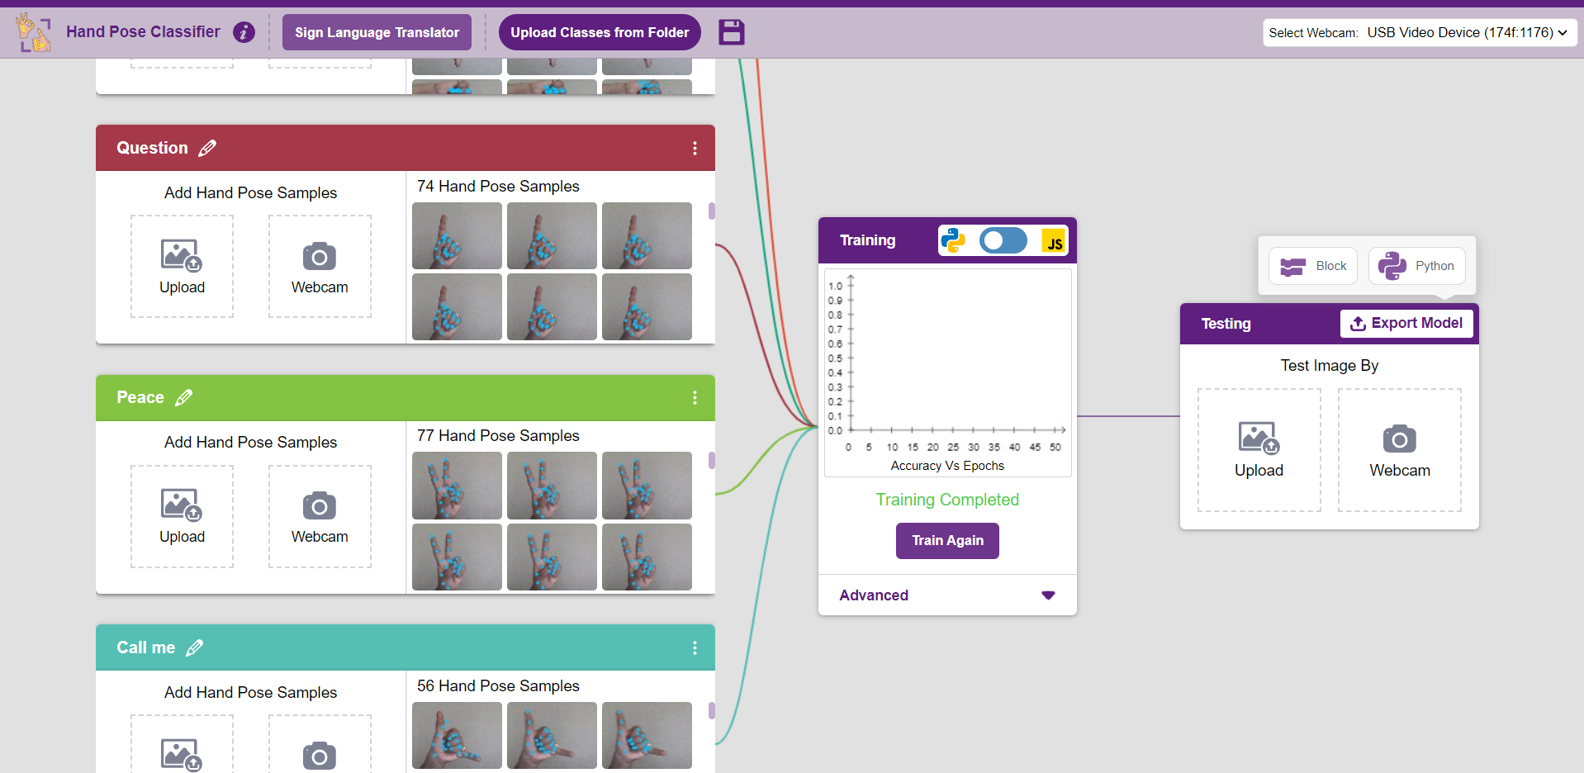Open the Call me class three-dot menu
Screen dimensions: 1584x773
point(695,647)
